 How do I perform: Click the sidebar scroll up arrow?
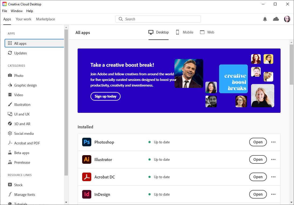coord(66,27)
